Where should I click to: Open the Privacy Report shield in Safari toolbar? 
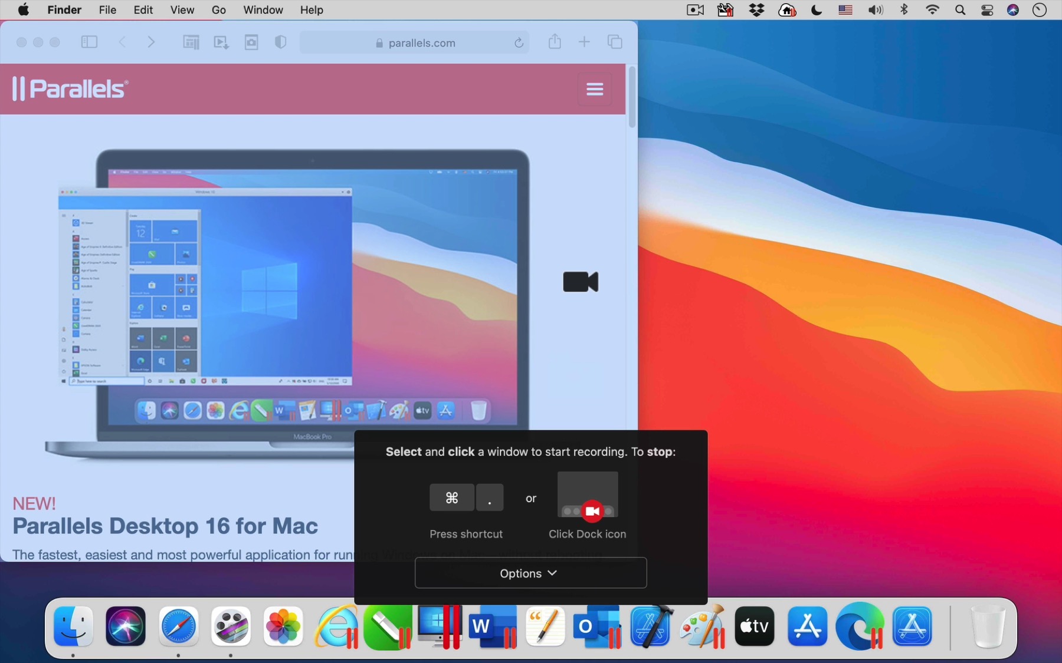coord(281,42)
